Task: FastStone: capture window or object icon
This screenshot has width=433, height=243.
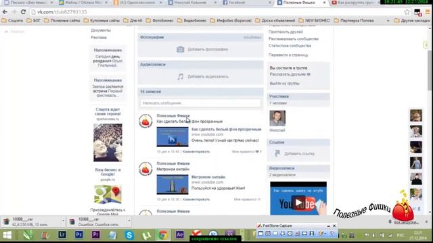Action: pyautogui.click(x=268, y=234)
